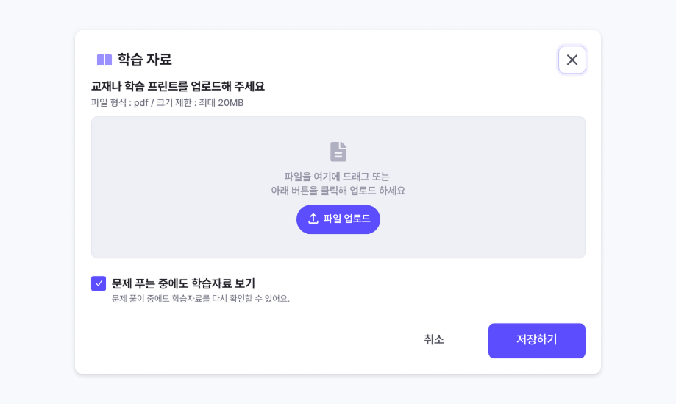Click the document file icon in drop zone
This screenshot has height=404, width=676.
[x=338, y=152]
